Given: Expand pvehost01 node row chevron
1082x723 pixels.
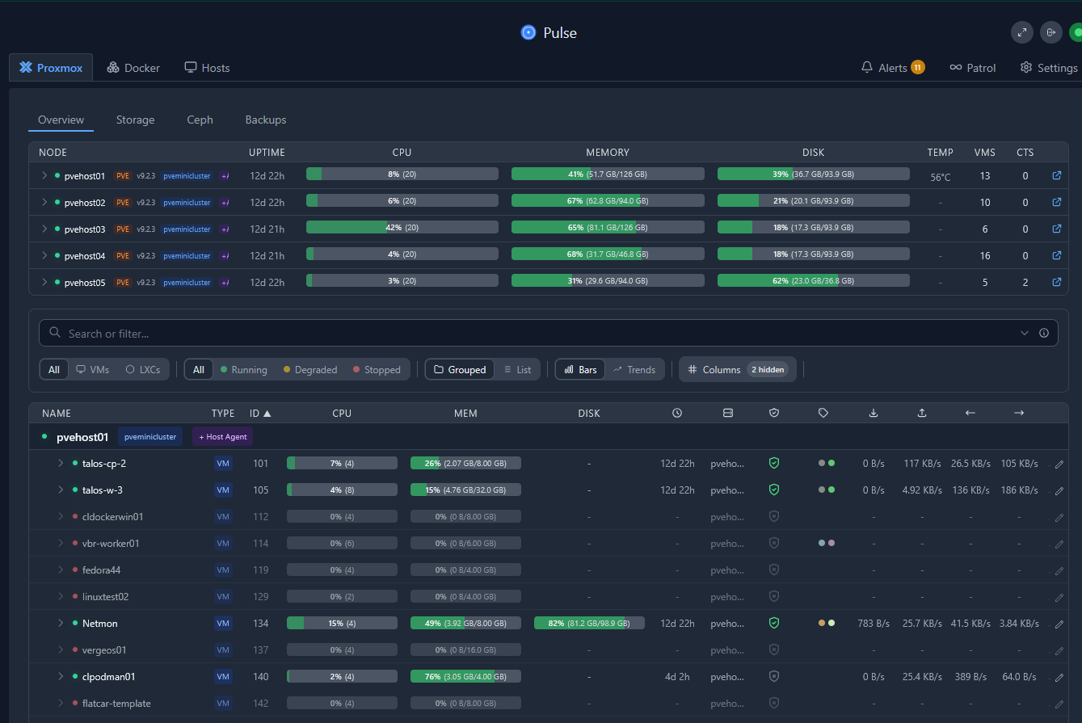Looking at the screenshot, I should 44,175.
